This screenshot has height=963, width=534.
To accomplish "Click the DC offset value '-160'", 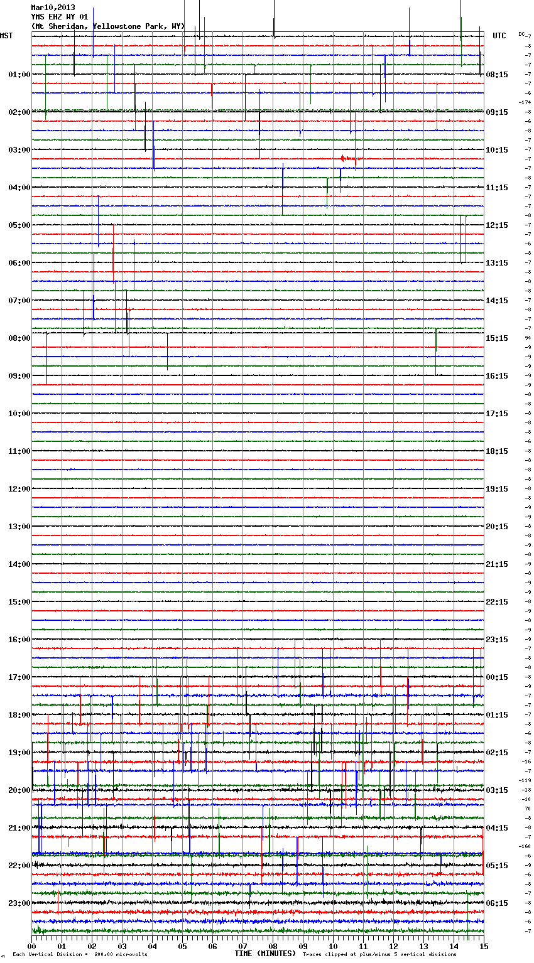I will click(525, 846).
